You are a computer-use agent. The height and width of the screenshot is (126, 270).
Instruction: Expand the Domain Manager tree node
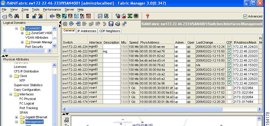click(x=22, y=42)
